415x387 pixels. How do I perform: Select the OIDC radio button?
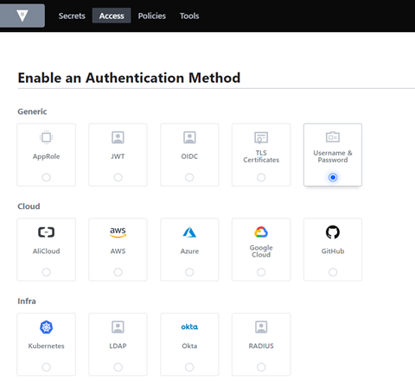pos(189,177)
